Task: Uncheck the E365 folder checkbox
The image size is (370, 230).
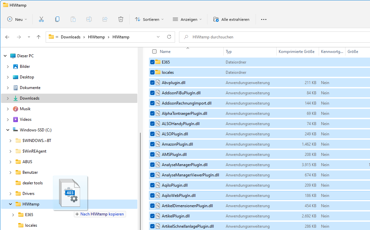Action: pyautogui.click(x=152, y=62)
